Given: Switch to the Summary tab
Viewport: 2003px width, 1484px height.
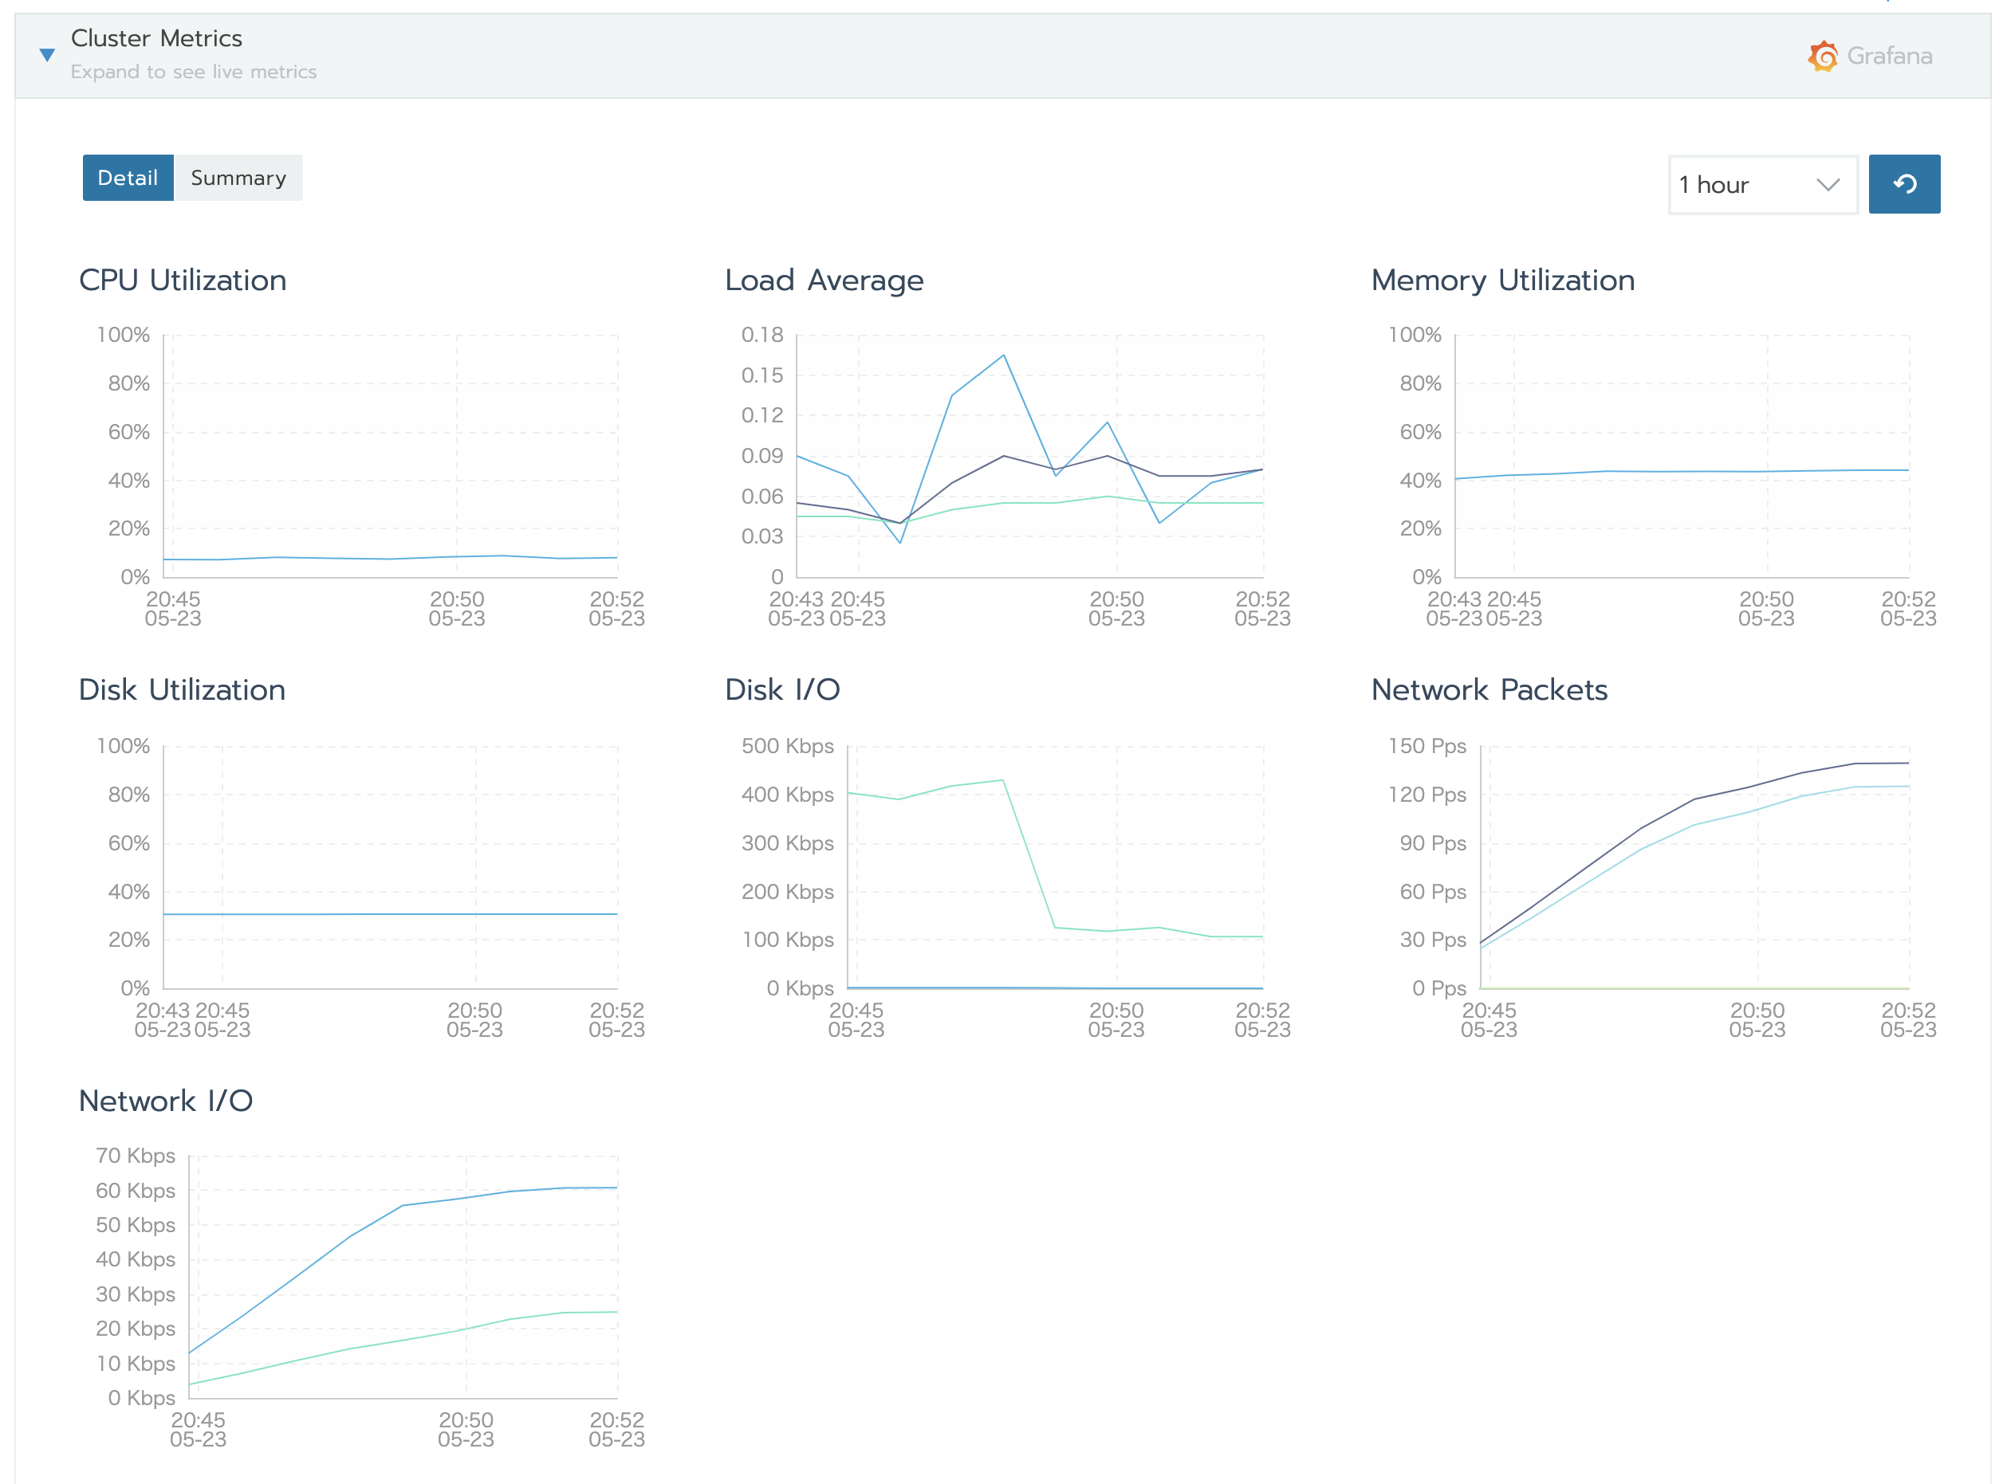Looking at the screenshot, I should (238, 178).
